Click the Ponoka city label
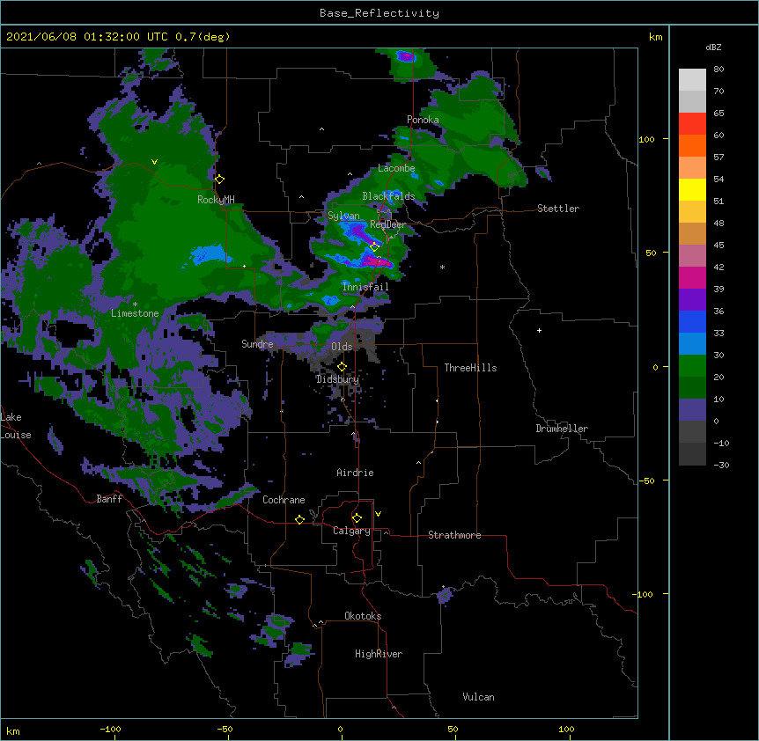This screenshot has height=741, width=759. [x=423, y=120]
